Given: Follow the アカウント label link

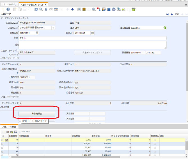Looking at the screenshot, I should pyautogui.click(x=13, y=28).
